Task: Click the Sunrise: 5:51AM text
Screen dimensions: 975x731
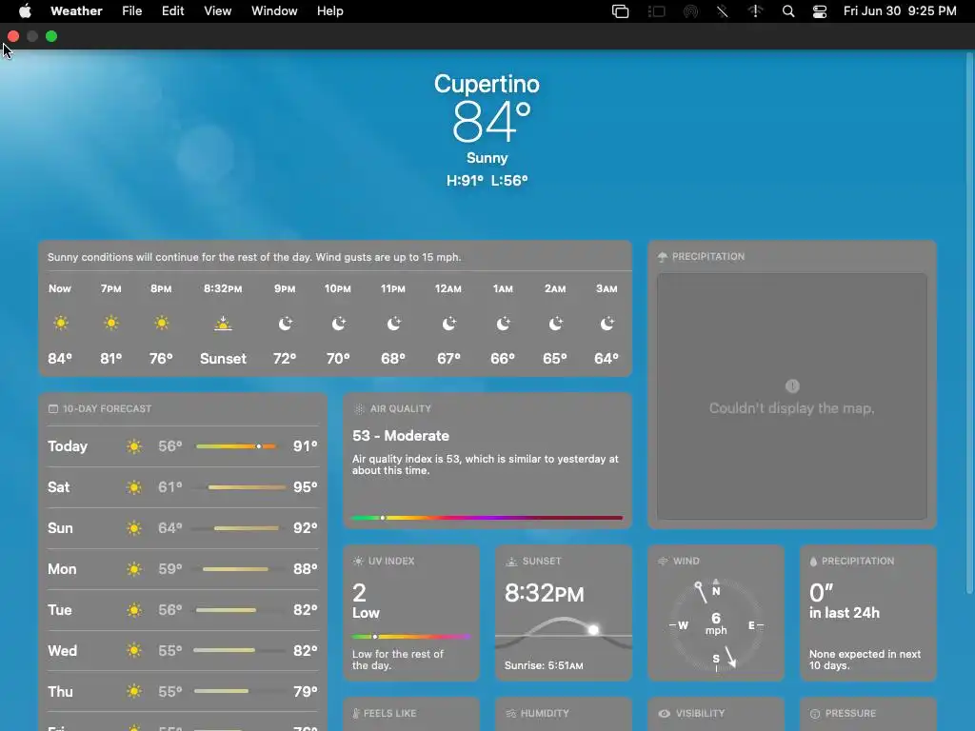Action: (544, 665)
